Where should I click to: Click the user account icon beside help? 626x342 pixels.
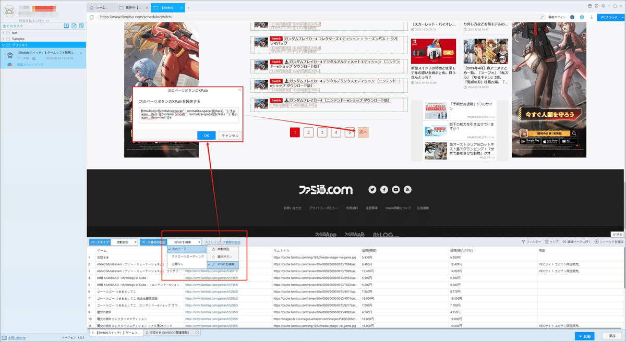(582, 17)
